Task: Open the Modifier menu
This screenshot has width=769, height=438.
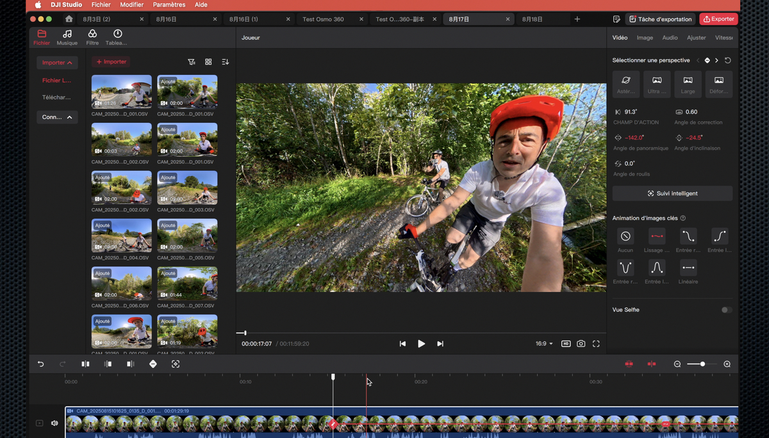Action: [132, 4]
